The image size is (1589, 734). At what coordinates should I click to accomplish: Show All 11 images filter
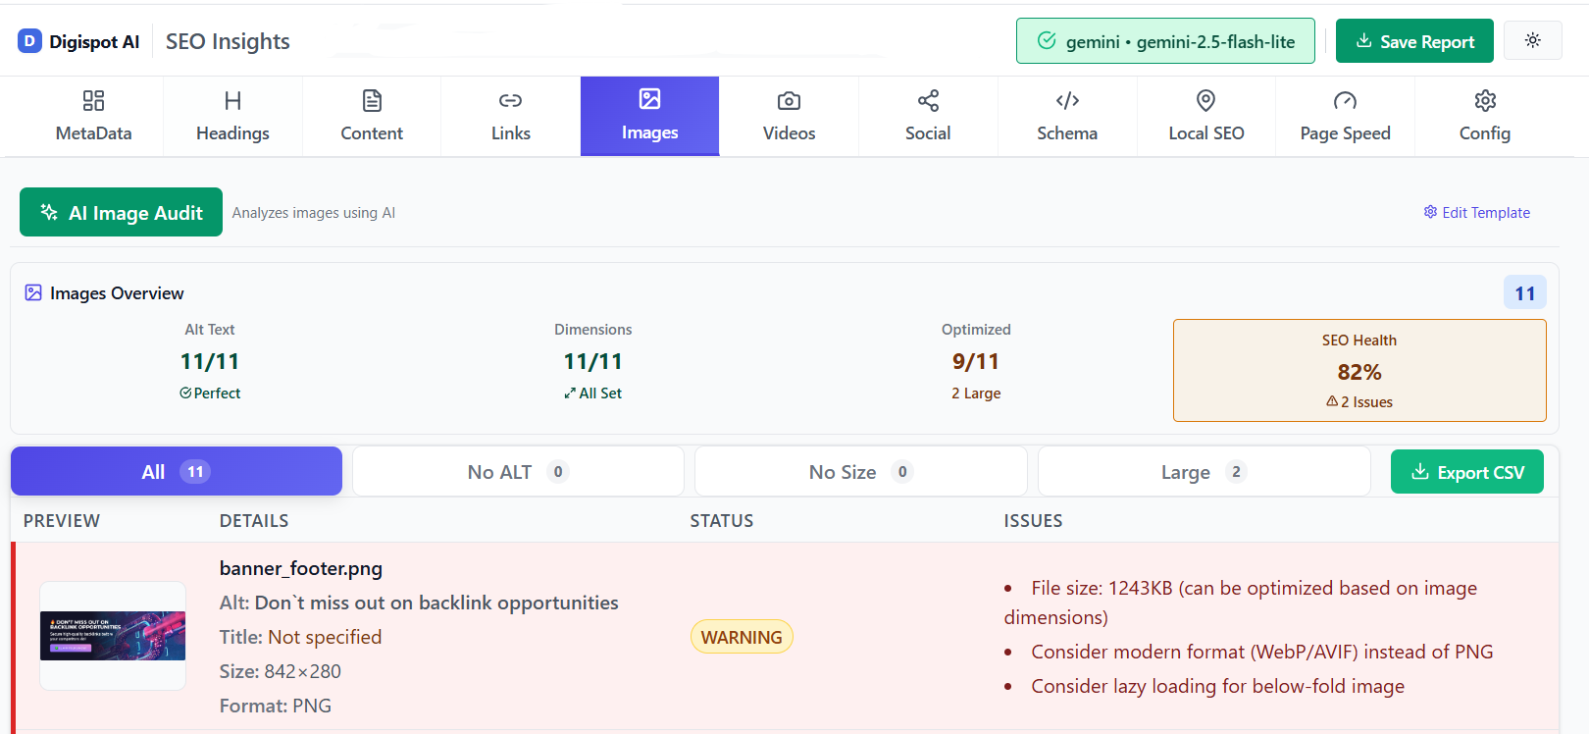pos(177,471)
